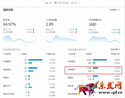The image size is (125, 98).
Task: Click chevron next to 流量概况
Action: (119, 10)
